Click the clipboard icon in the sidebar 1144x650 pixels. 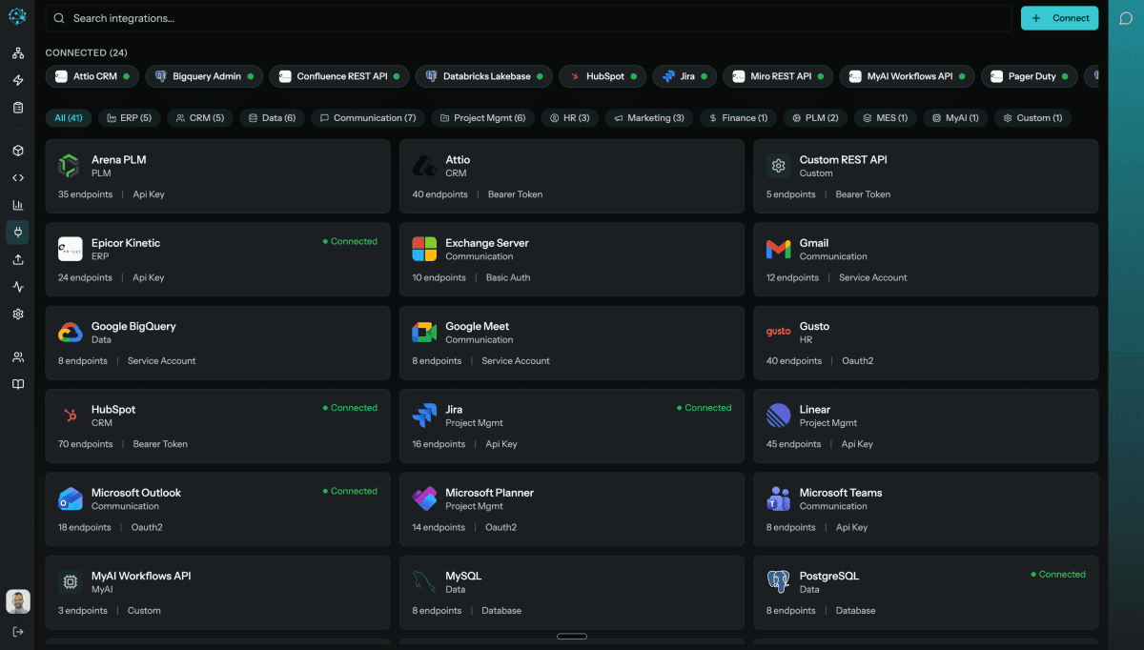(17, 109)
